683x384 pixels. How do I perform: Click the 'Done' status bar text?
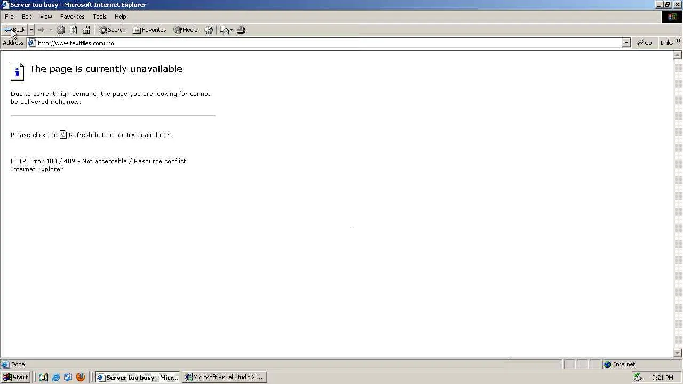point(18,364)
